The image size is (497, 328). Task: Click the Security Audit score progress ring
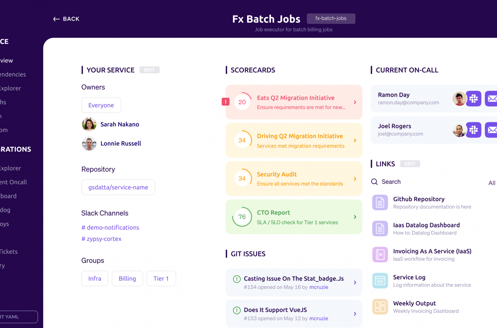point(242,179)
